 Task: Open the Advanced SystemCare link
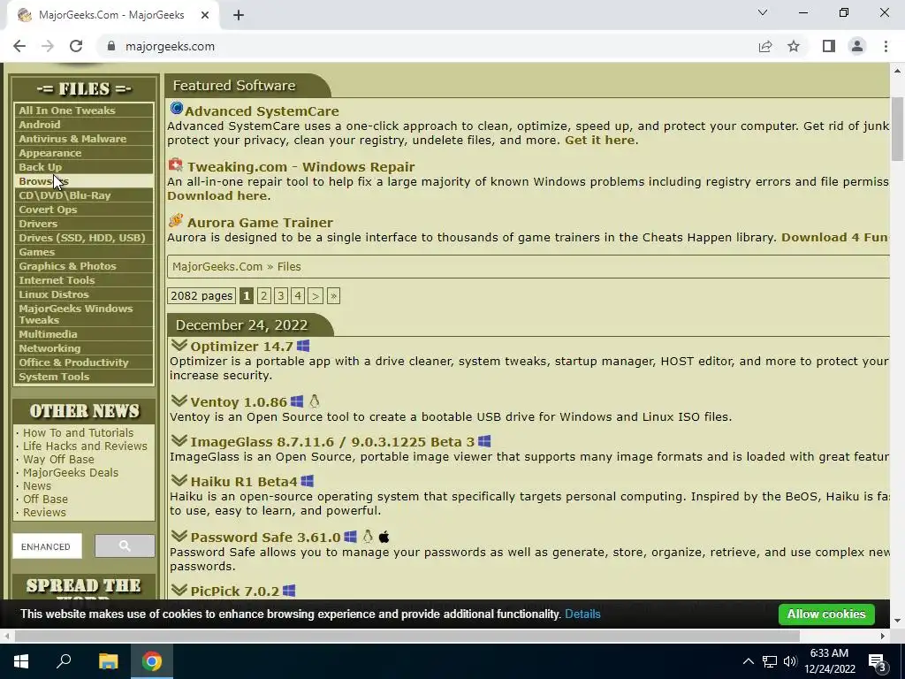262,111
